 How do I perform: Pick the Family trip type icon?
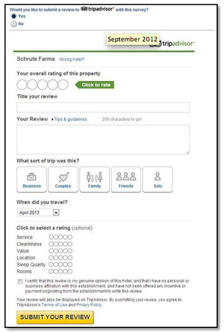pos(95,179)
